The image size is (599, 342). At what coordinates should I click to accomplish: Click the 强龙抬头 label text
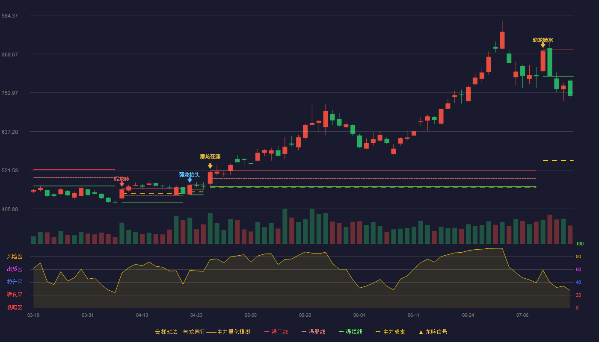(x=190, y=174)
